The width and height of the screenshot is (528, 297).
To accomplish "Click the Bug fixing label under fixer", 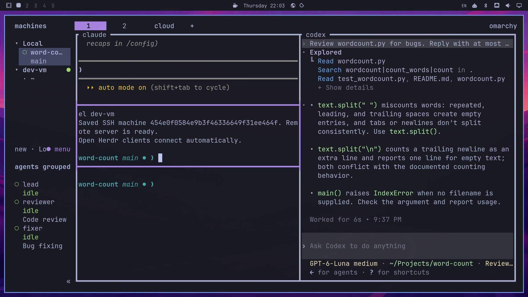I will pyautogui.click(x=43, y=246).
